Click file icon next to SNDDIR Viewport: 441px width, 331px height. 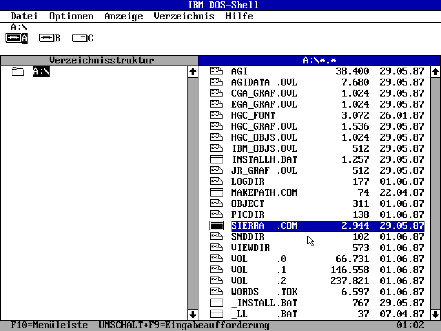(x=216, y=237)
